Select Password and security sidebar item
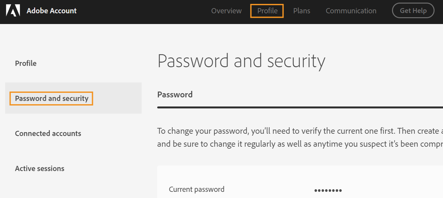Viewport: 443px width, 198px height. click(x=52, y=98)
